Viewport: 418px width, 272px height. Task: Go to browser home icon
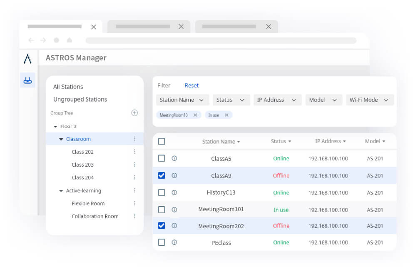click(69, 40)
